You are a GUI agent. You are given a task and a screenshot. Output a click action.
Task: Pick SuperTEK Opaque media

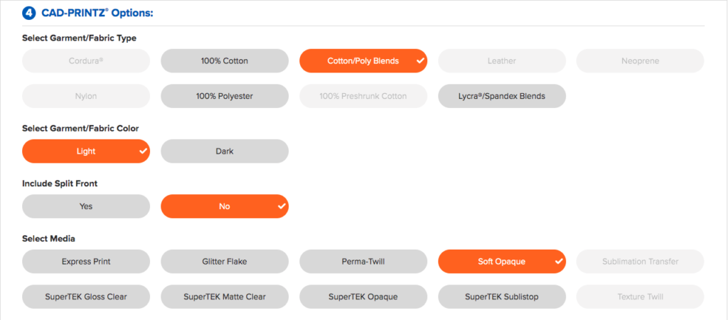point(363,297)
